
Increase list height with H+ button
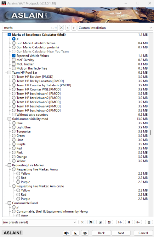tap(138, 222)
